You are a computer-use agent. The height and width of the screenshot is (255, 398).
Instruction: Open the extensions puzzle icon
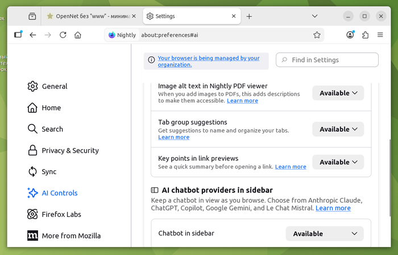pyautogui.click(x=366, y=35)
